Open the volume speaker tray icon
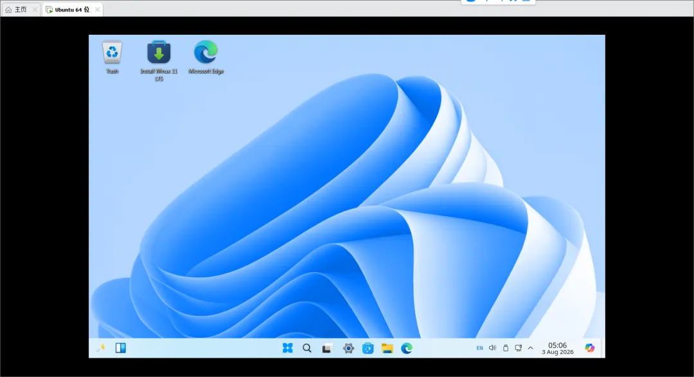 pos(493,348)
